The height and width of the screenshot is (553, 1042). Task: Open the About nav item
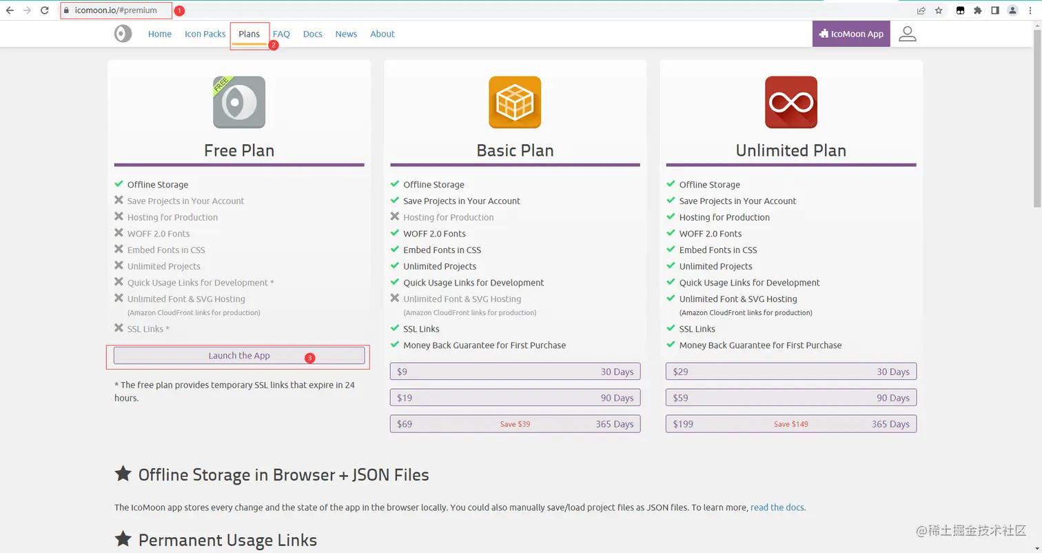pyautogui.click(x=382, y=34)
